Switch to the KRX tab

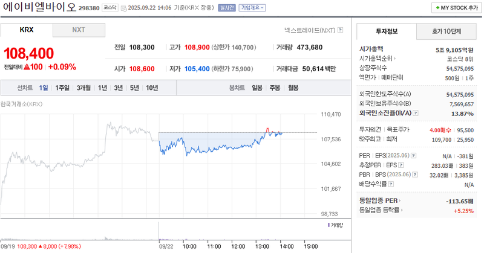[27, 30]
